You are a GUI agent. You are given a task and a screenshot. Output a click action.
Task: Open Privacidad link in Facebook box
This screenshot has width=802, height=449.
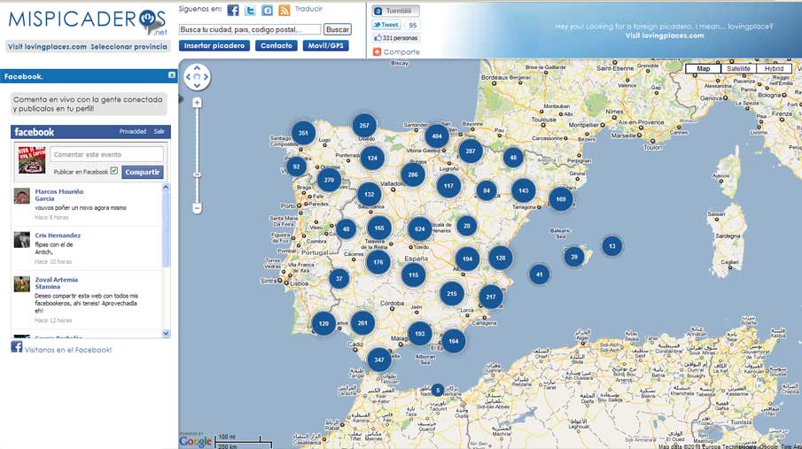point(133,131)
